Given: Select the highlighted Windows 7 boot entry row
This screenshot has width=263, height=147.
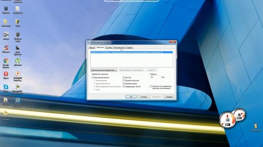Looking at the screenshot, I should 131,52.
